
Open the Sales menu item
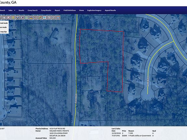point(10,10)
